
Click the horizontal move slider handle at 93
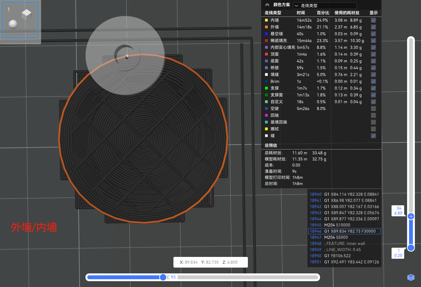pyautogui.click(x=163, y=277)
